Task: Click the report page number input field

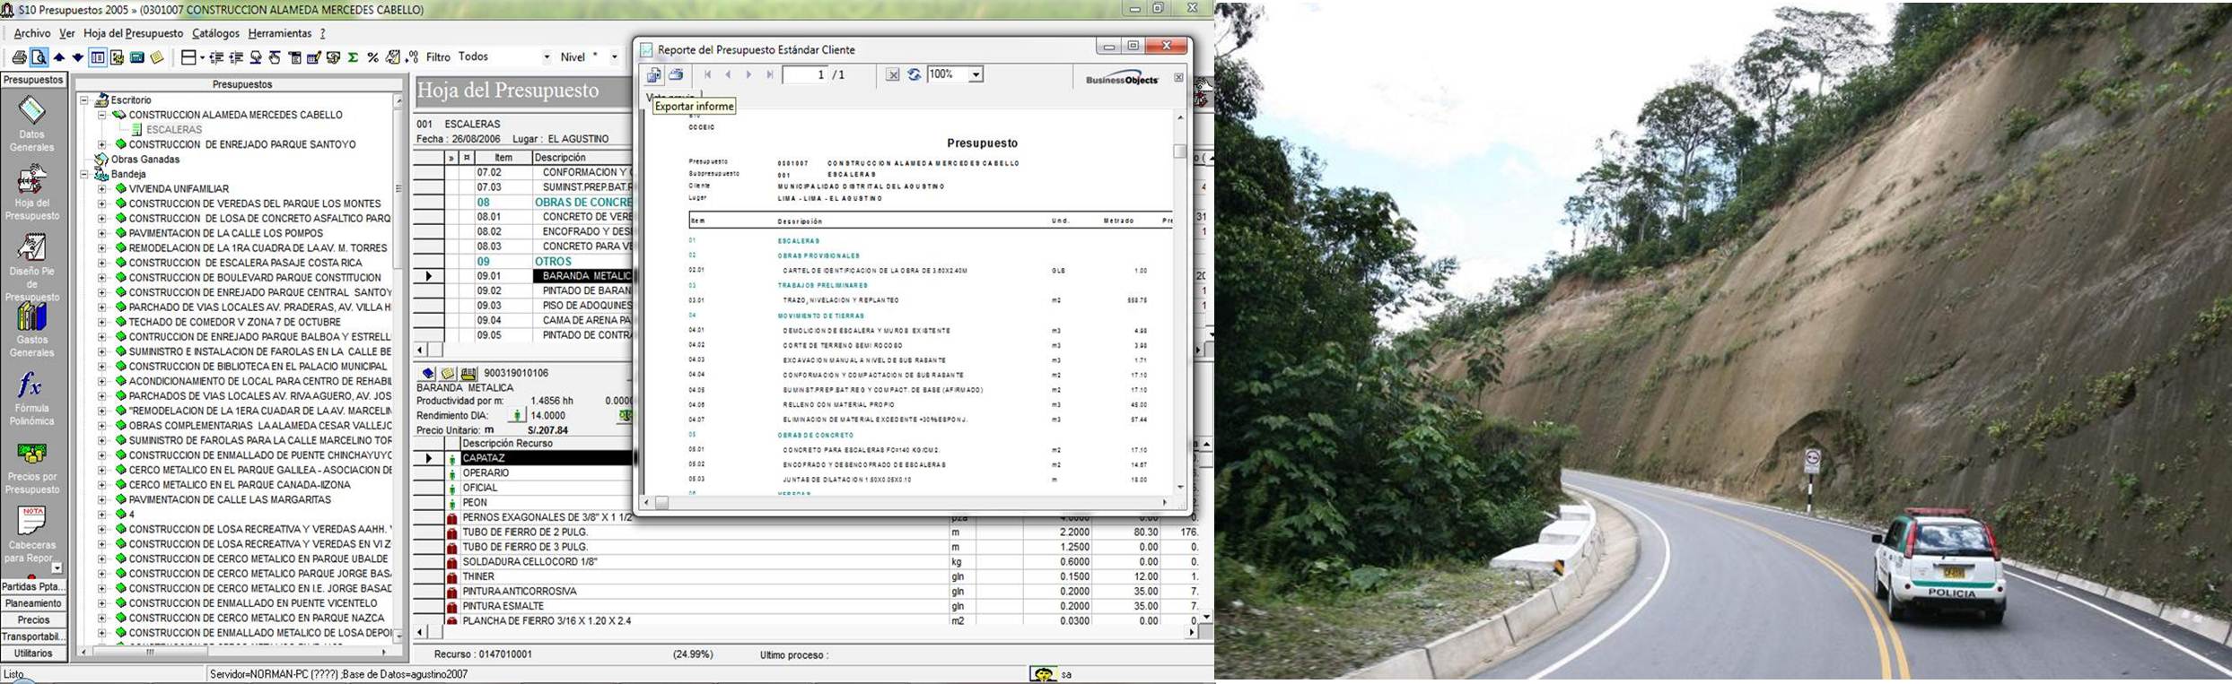Action: (805, 75)
